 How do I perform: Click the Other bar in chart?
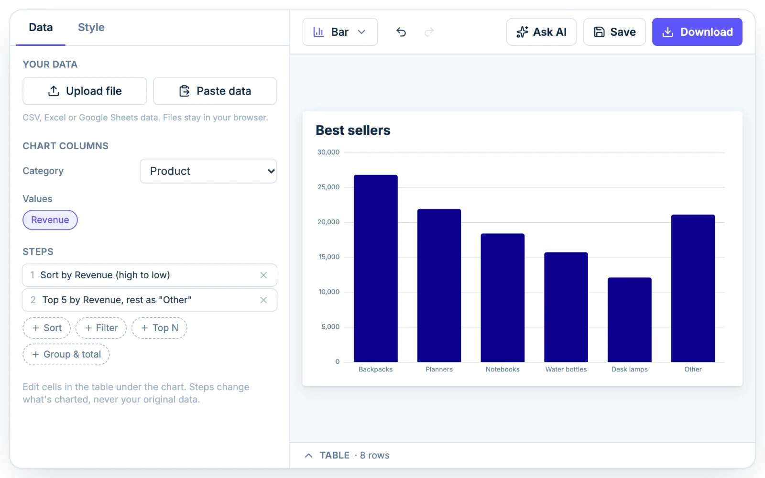[693, 288]
